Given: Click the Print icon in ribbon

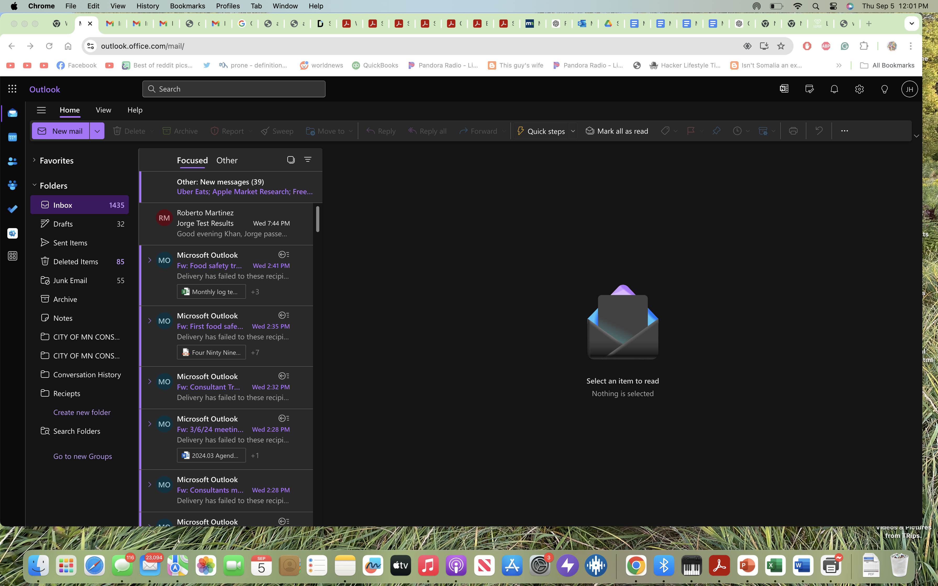Looking at the screenshot, I should [793, 131].
